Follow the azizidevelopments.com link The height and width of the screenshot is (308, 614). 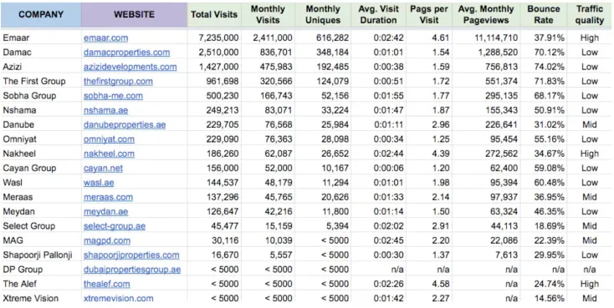click(130, 67)
